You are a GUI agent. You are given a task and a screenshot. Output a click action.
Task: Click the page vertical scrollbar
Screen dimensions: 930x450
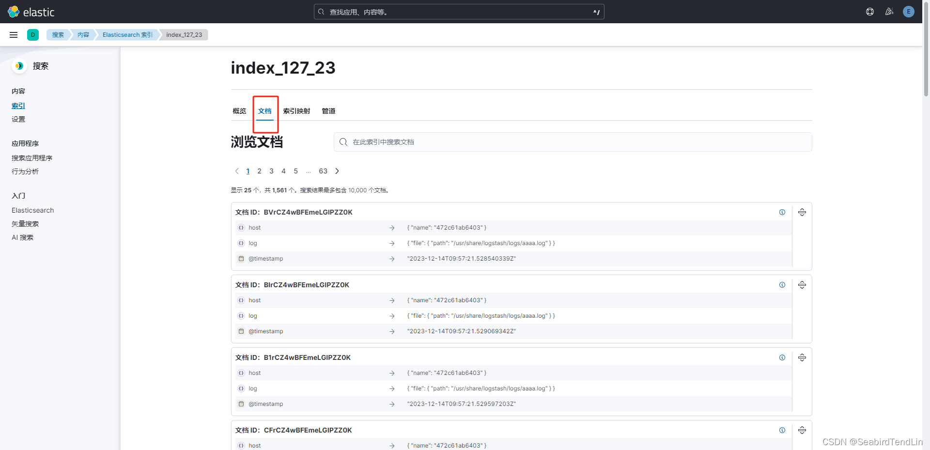(926, 48)
